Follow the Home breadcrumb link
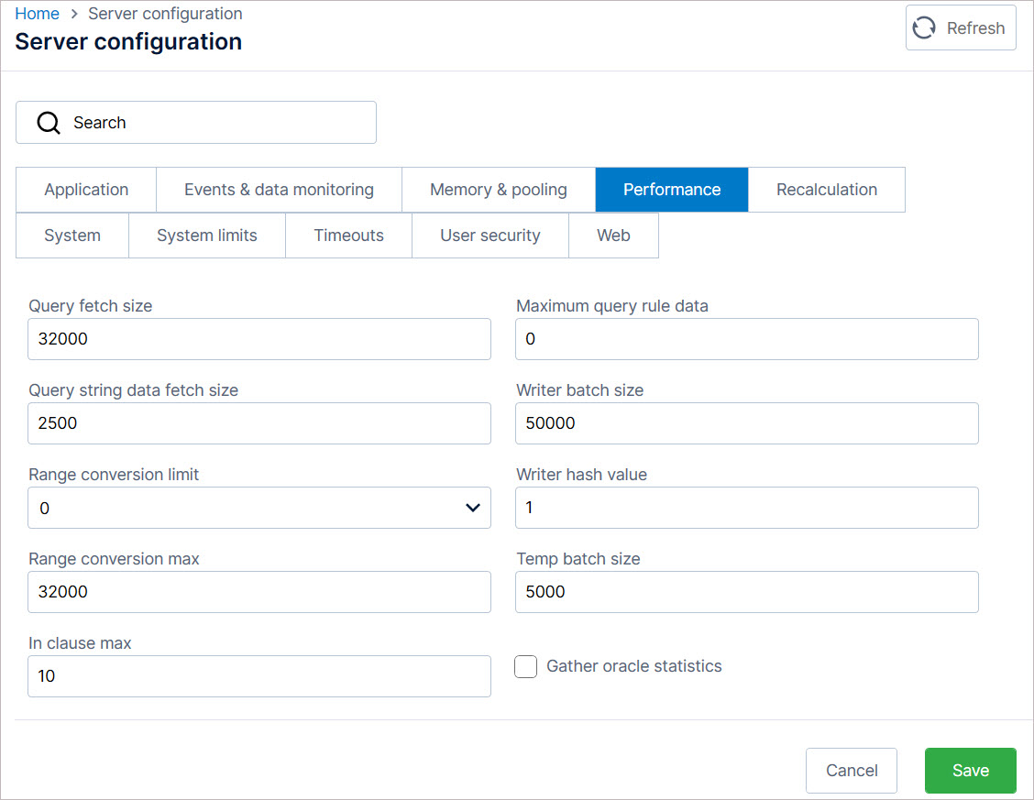 pos(38,14)
